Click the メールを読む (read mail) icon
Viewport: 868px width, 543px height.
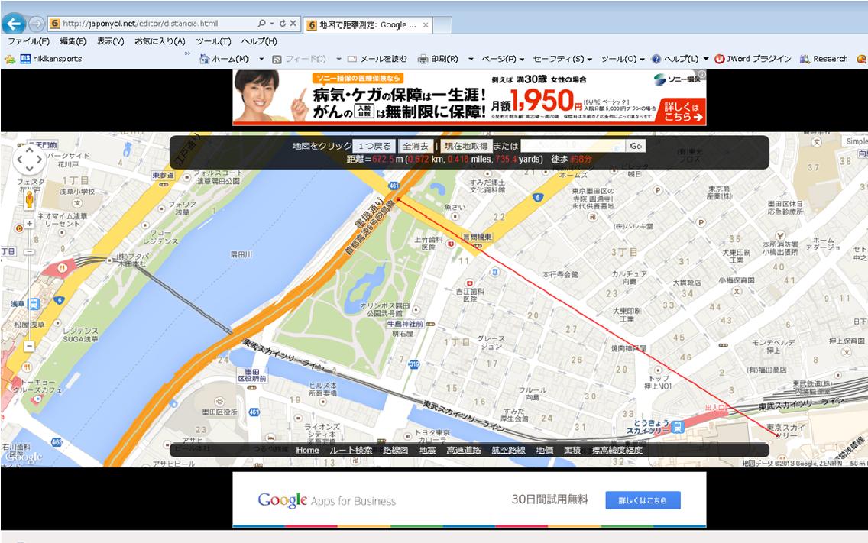point(354,57)
